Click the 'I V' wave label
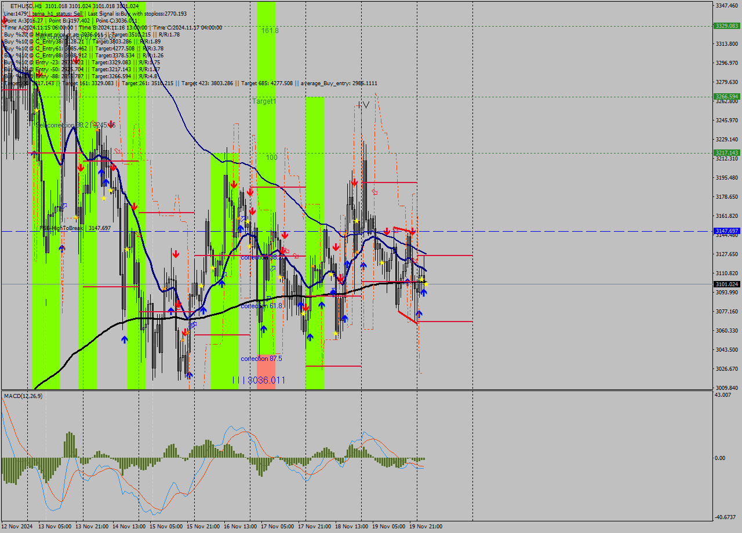Image resolution: width=742 pixels, height=533 pixels. [363, 105]
